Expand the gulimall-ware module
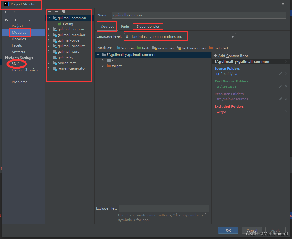The width and height of the screenshot is (292, 239). [49, 52]
